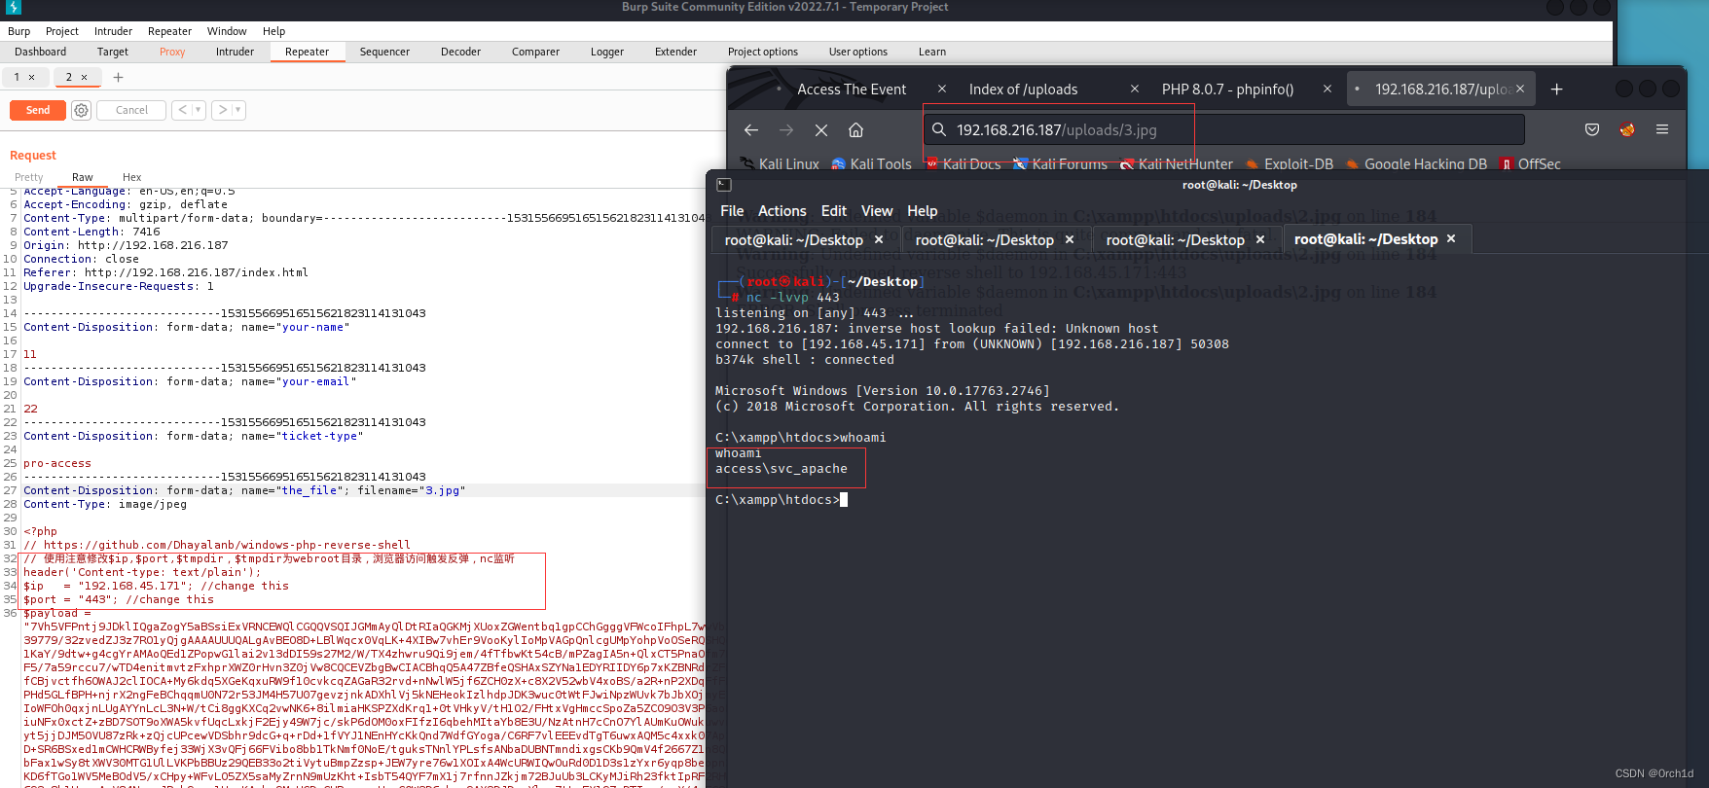Switch to the Sequencer tab

(384, 52)
